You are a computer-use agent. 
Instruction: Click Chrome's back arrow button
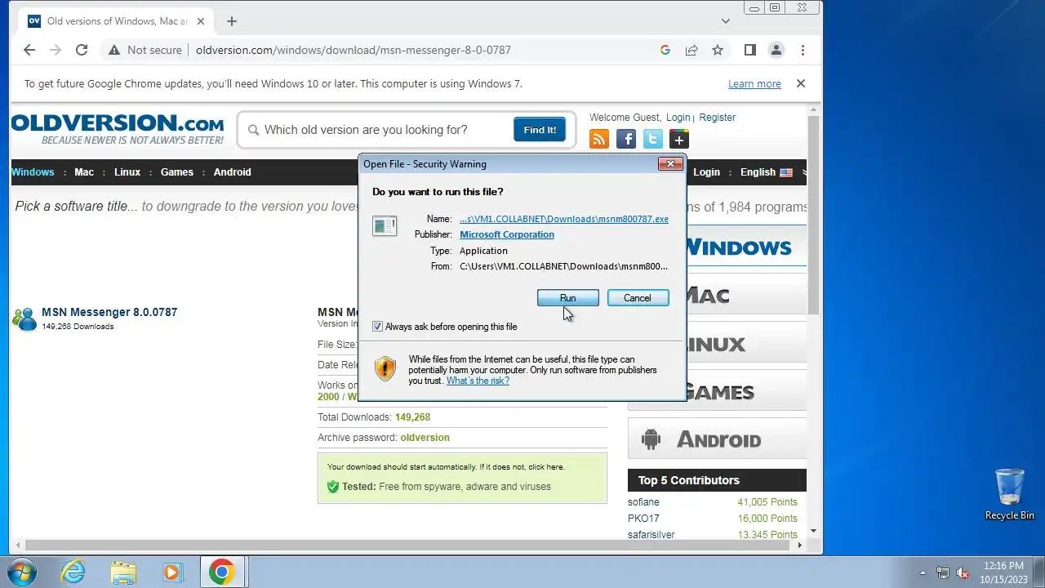click(29, 50)
